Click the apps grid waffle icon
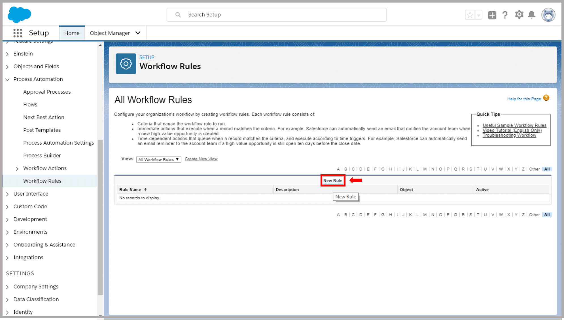This screenshot has height=320, width=564. 17,33
